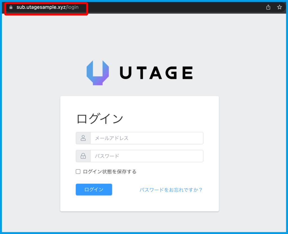Focus the パスワード input field
Viewport: 288px width, 234px height.
147,156
